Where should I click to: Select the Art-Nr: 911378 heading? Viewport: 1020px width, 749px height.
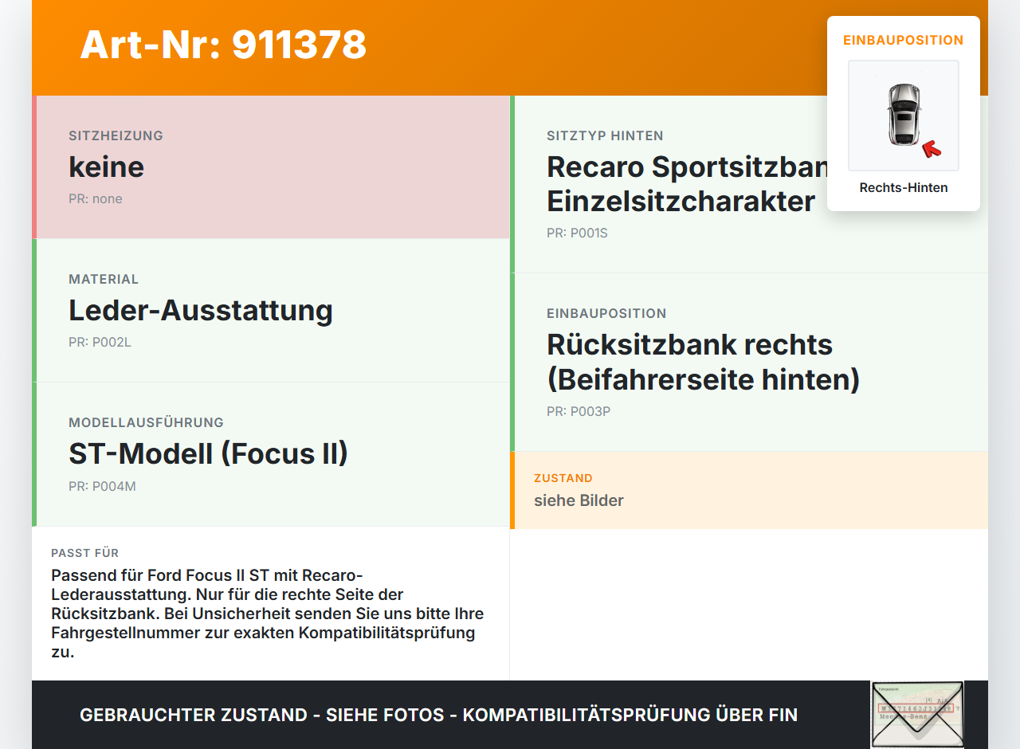(223, 45)
